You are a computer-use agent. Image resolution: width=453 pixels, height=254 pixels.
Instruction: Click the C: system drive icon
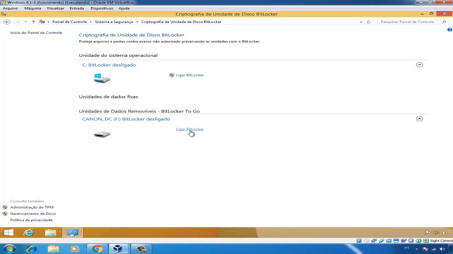click(102, 78)
